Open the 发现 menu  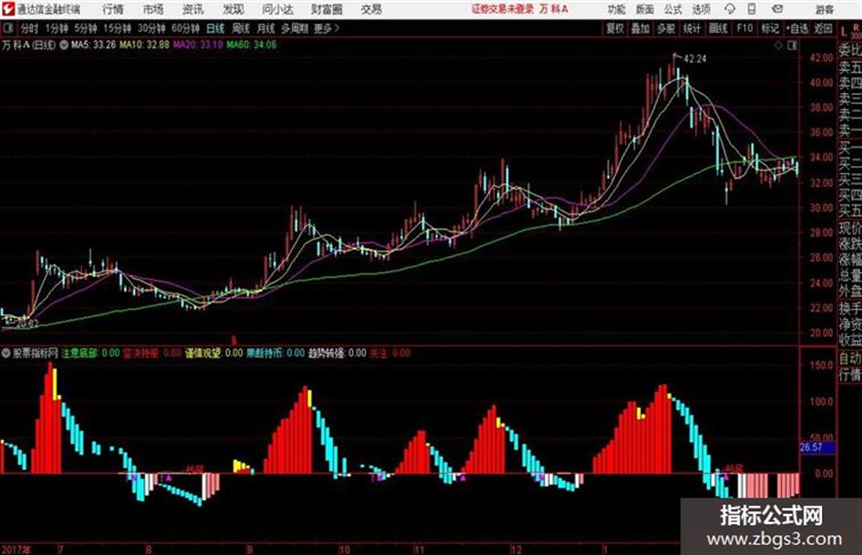coord(234,9)
